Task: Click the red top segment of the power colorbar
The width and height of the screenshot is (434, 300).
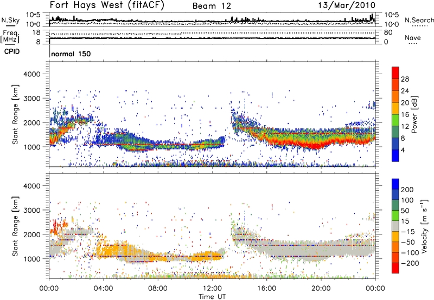Action: click(x=395, y=73)
